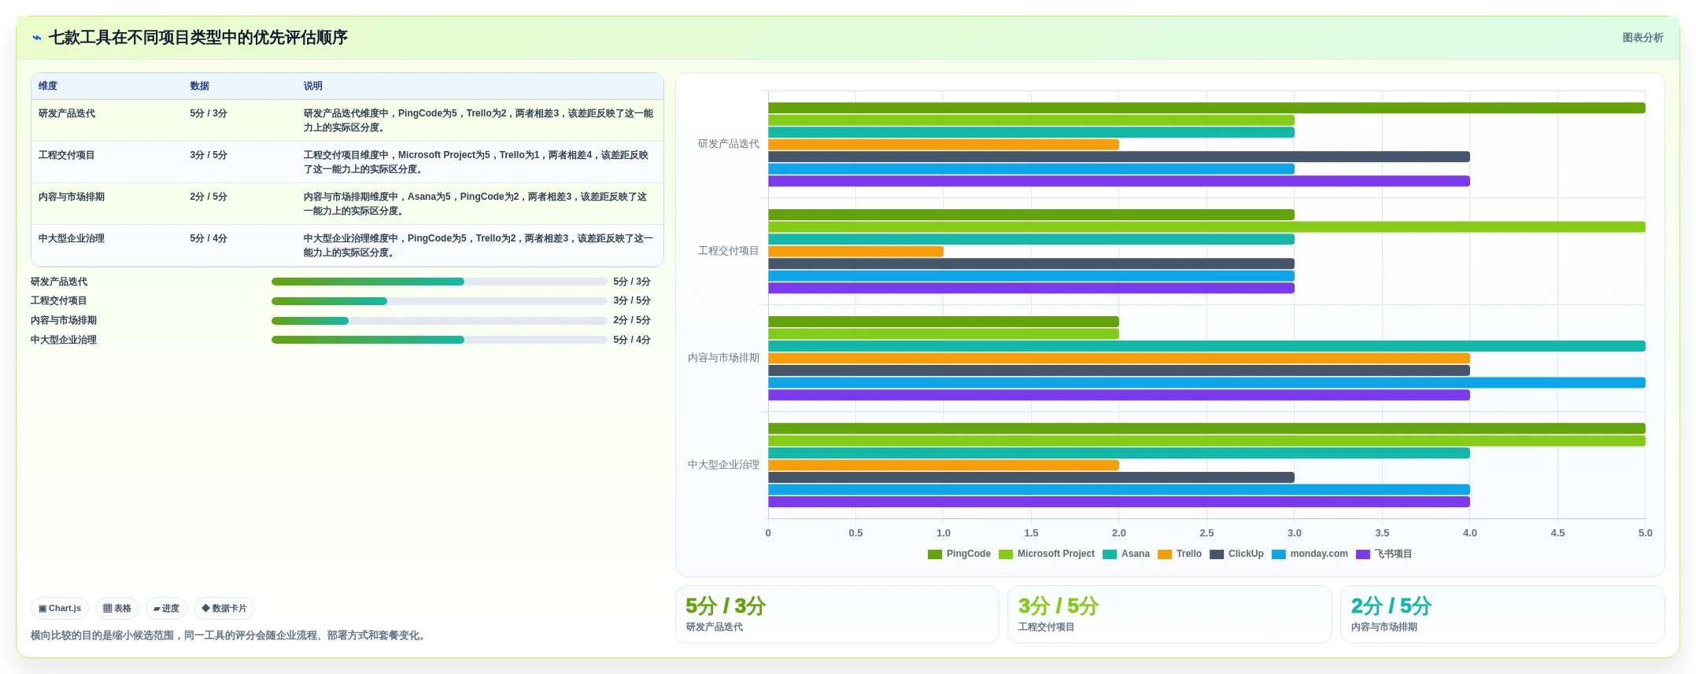Image resolution: width=1696 pixels, height=674 pixels.
Task: Click chart y-axis label 内容与市场排期
Action: pyautogui.click(x=723, y=358)
